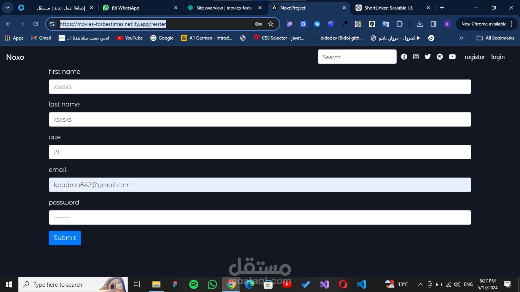Image resolution: width=520 pixels, height=292 pixels.
Task: Open Microsoft Edge from taskbar
Action: coord(250,284)
